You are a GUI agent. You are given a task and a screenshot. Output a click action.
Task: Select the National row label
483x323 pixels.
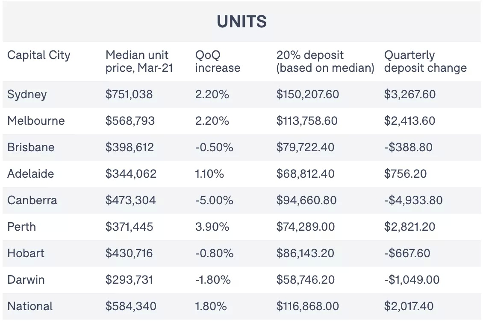pos(30,306)
